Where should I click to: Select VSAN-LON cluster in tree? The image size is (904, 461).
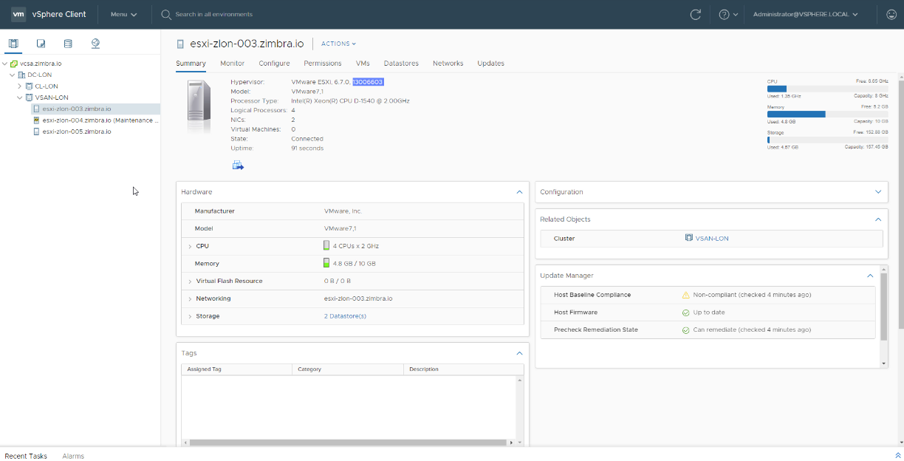point(51,97)
